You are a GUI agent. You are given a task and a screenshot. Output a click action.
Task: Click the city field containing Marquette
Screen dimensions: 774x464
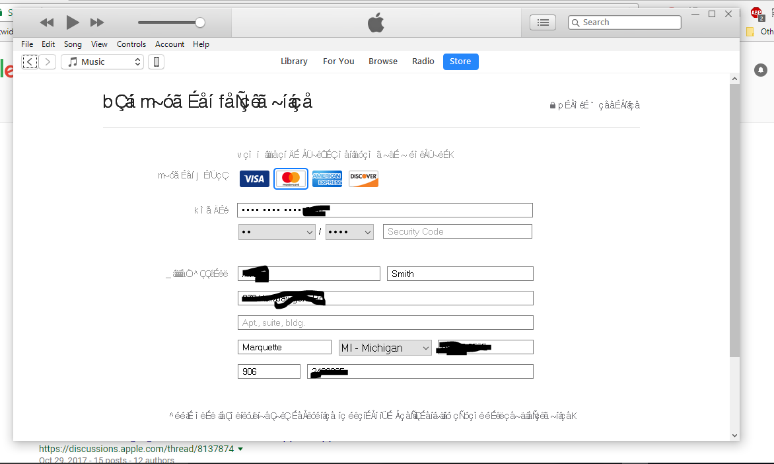pyautogui.click(x=285, y=347)
